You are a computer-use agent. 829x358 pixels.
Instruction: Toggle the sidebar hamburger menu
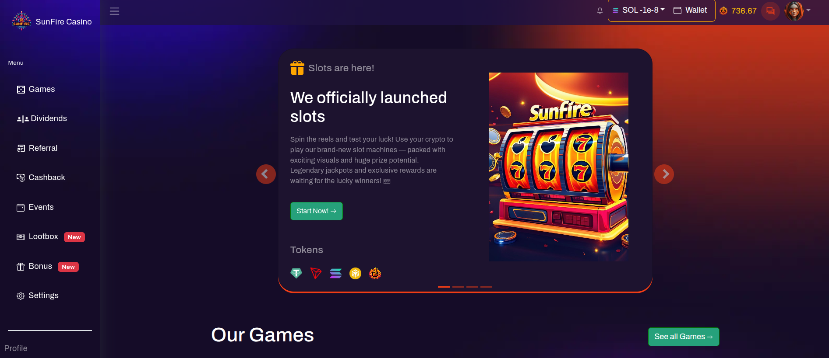(114, 11)
